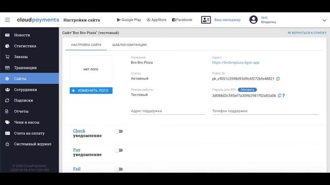Toggle the Pay уведомление switch
Image resolution: width=330 pixels, height=185 pixels.
(119, 151)
